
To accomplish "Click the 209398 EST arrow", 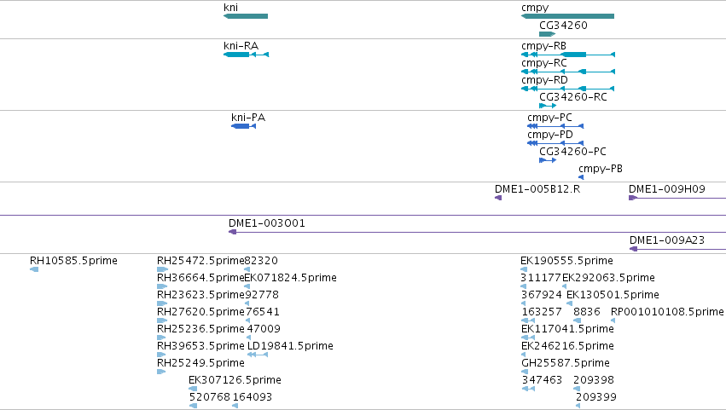I will [577, 389].
